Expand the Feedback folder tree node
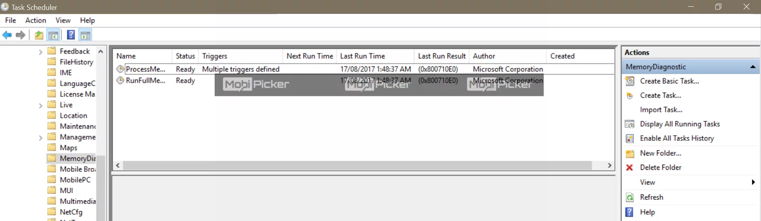The height and width of the screenshot is (221, 761). point(40,52)
